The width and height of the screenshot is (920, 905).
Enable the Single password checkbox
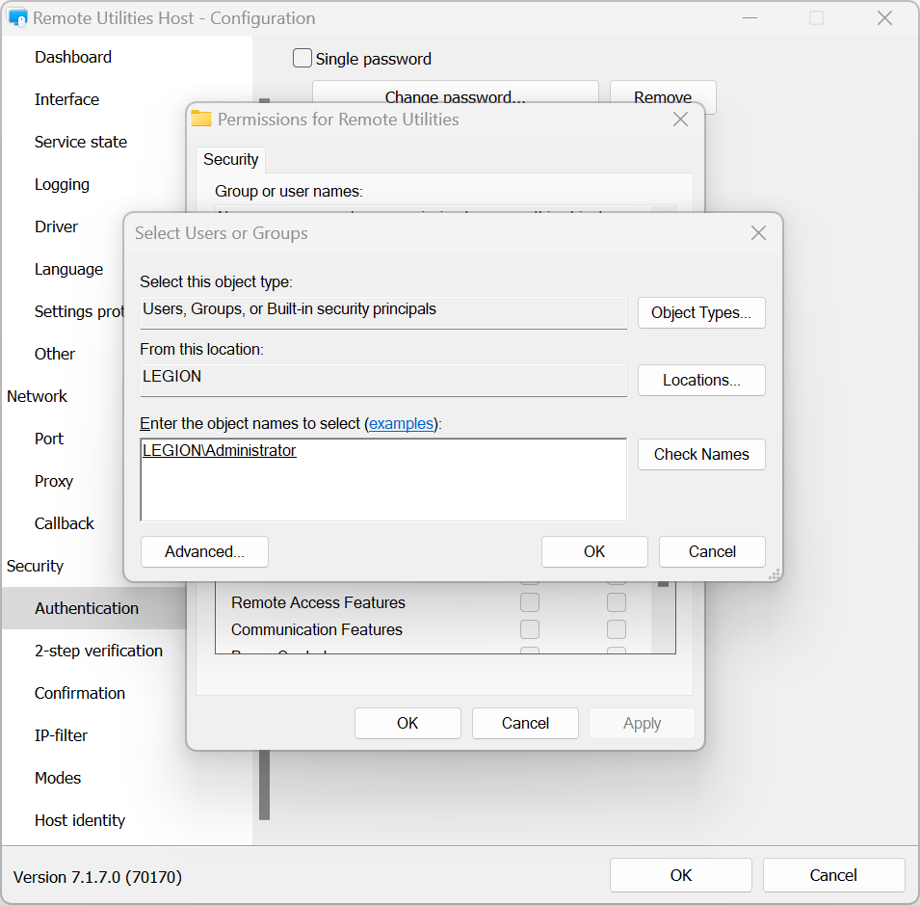[302, 59]
